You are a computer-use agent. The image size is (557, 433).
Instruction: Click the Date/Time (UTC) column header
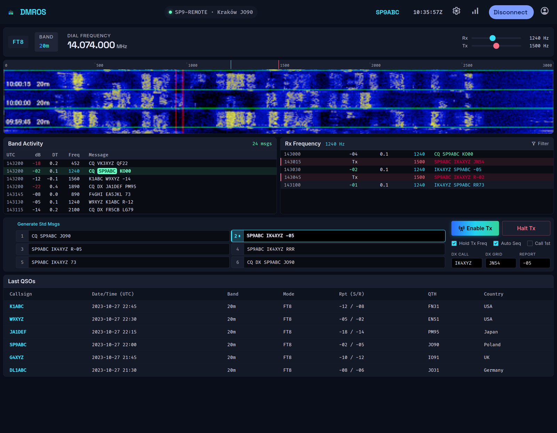coord(113,294)
